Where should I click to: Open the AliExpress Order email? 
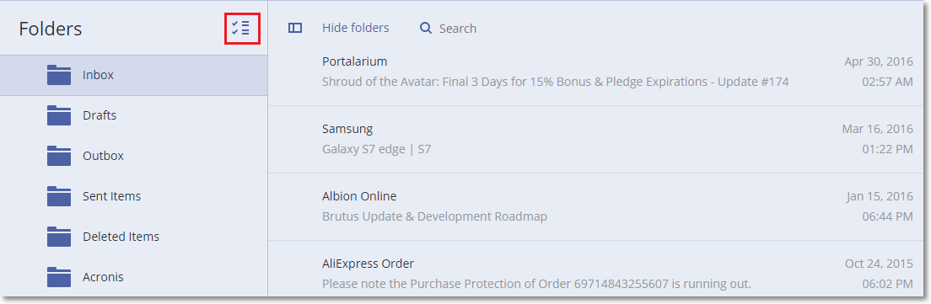pos(600,269)
